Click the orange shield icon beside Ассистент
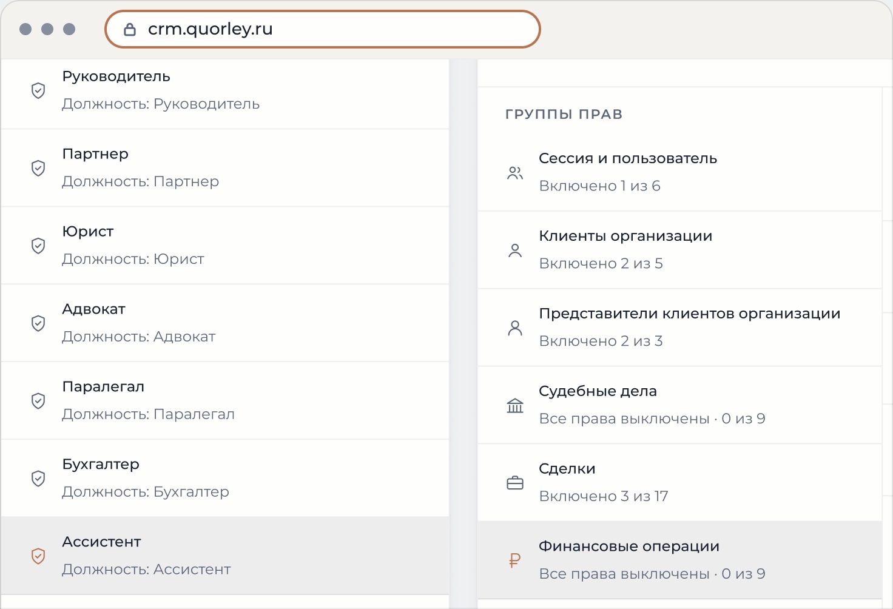This screenshot has width=893, height=609. (x=38, y=556)
